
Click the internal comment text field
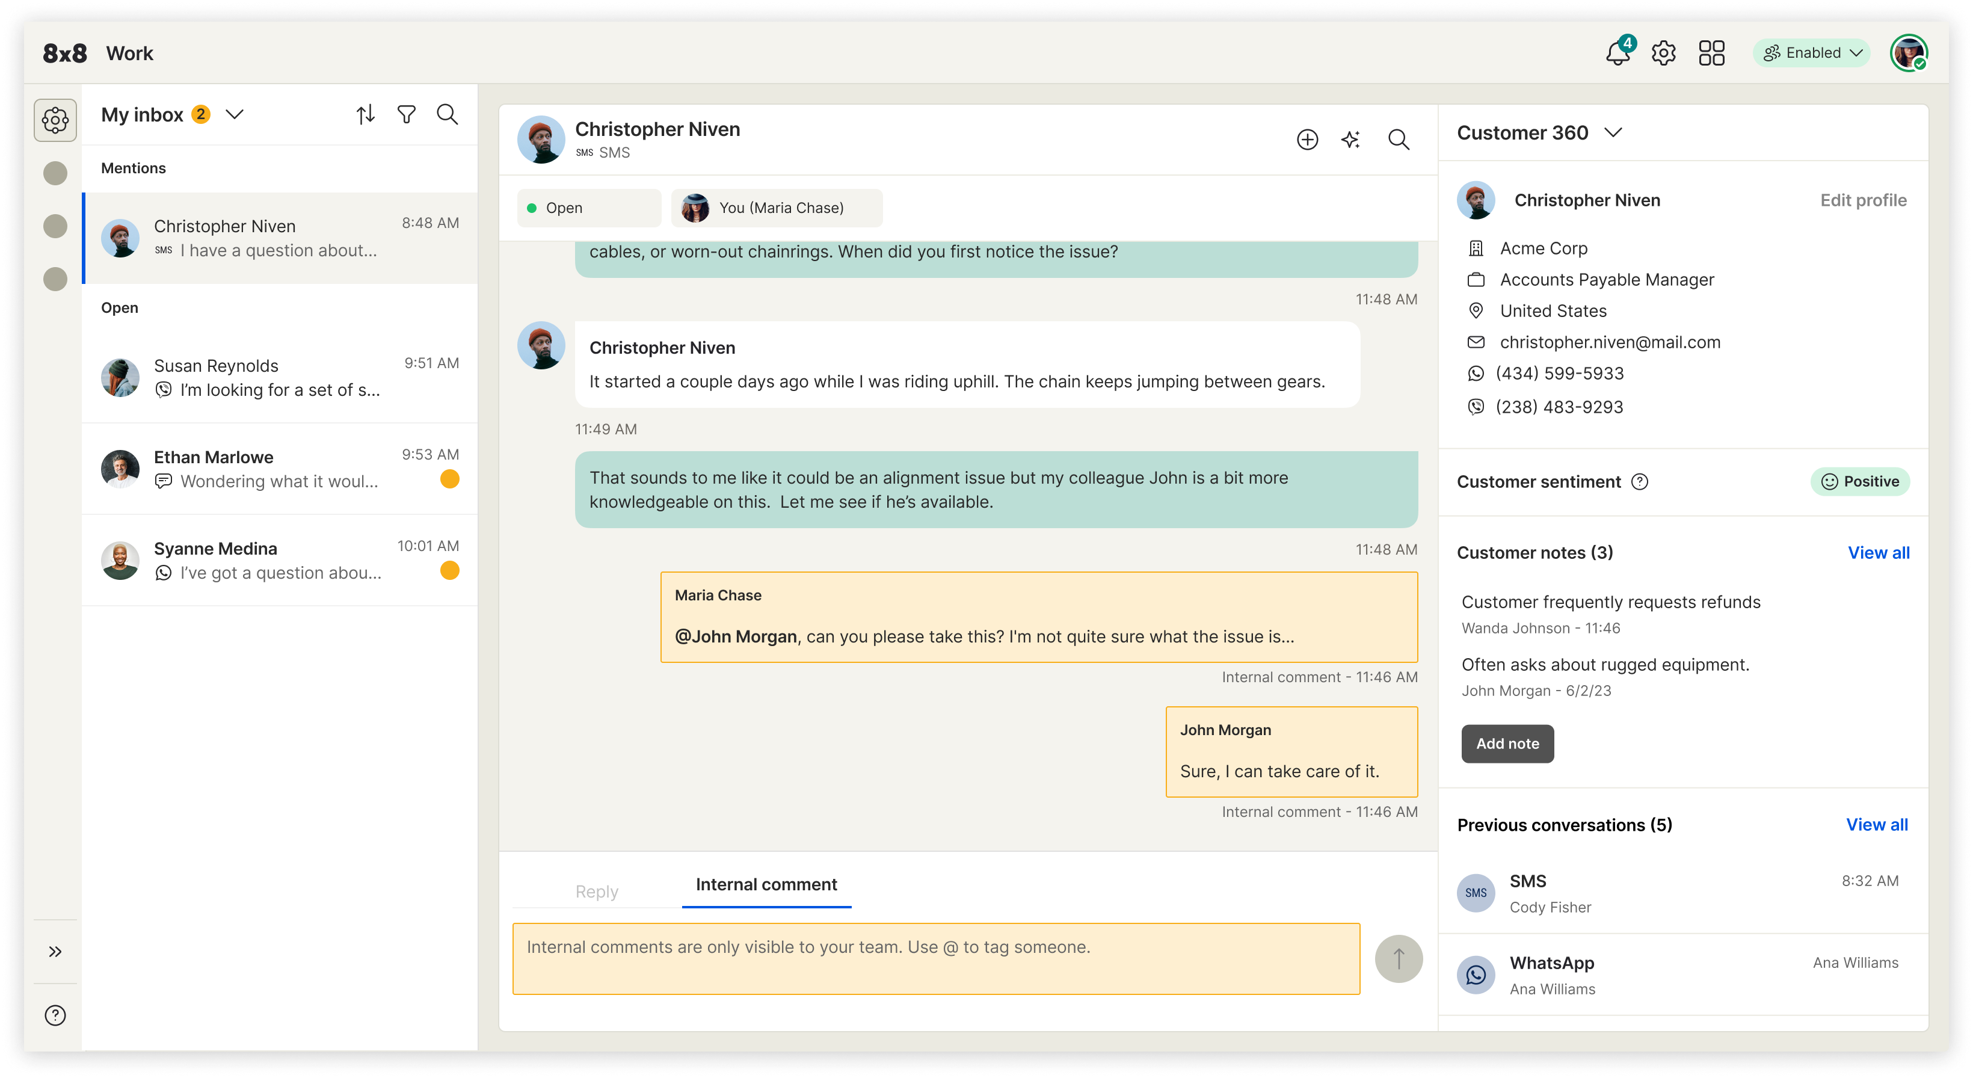click(x=935, y=958)
